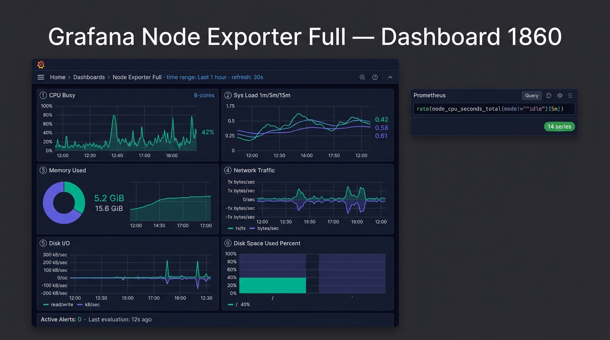610x340 pixels.
Task: Click the 1.75 Sys Load axis label
Action: 230,106
